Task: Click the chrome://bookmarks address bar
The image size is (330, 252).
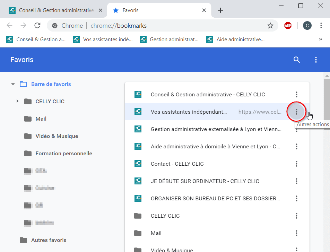Action: (162, 26)
